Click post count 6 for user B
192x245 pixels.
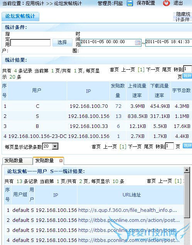[118, 126]
